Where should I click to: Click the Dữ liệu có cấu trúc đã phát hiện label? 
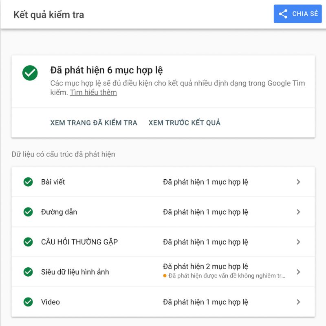(x=62, y=154)
